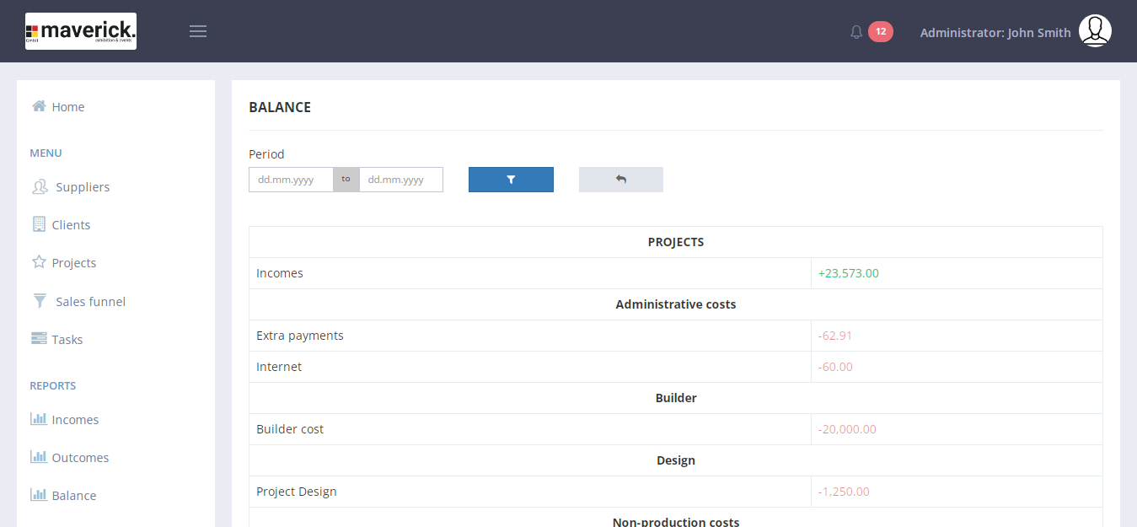The width and height of the screenshot is (1137, 527).
Task: Open the Outcomes report chart icon
Action: point(39,457)
